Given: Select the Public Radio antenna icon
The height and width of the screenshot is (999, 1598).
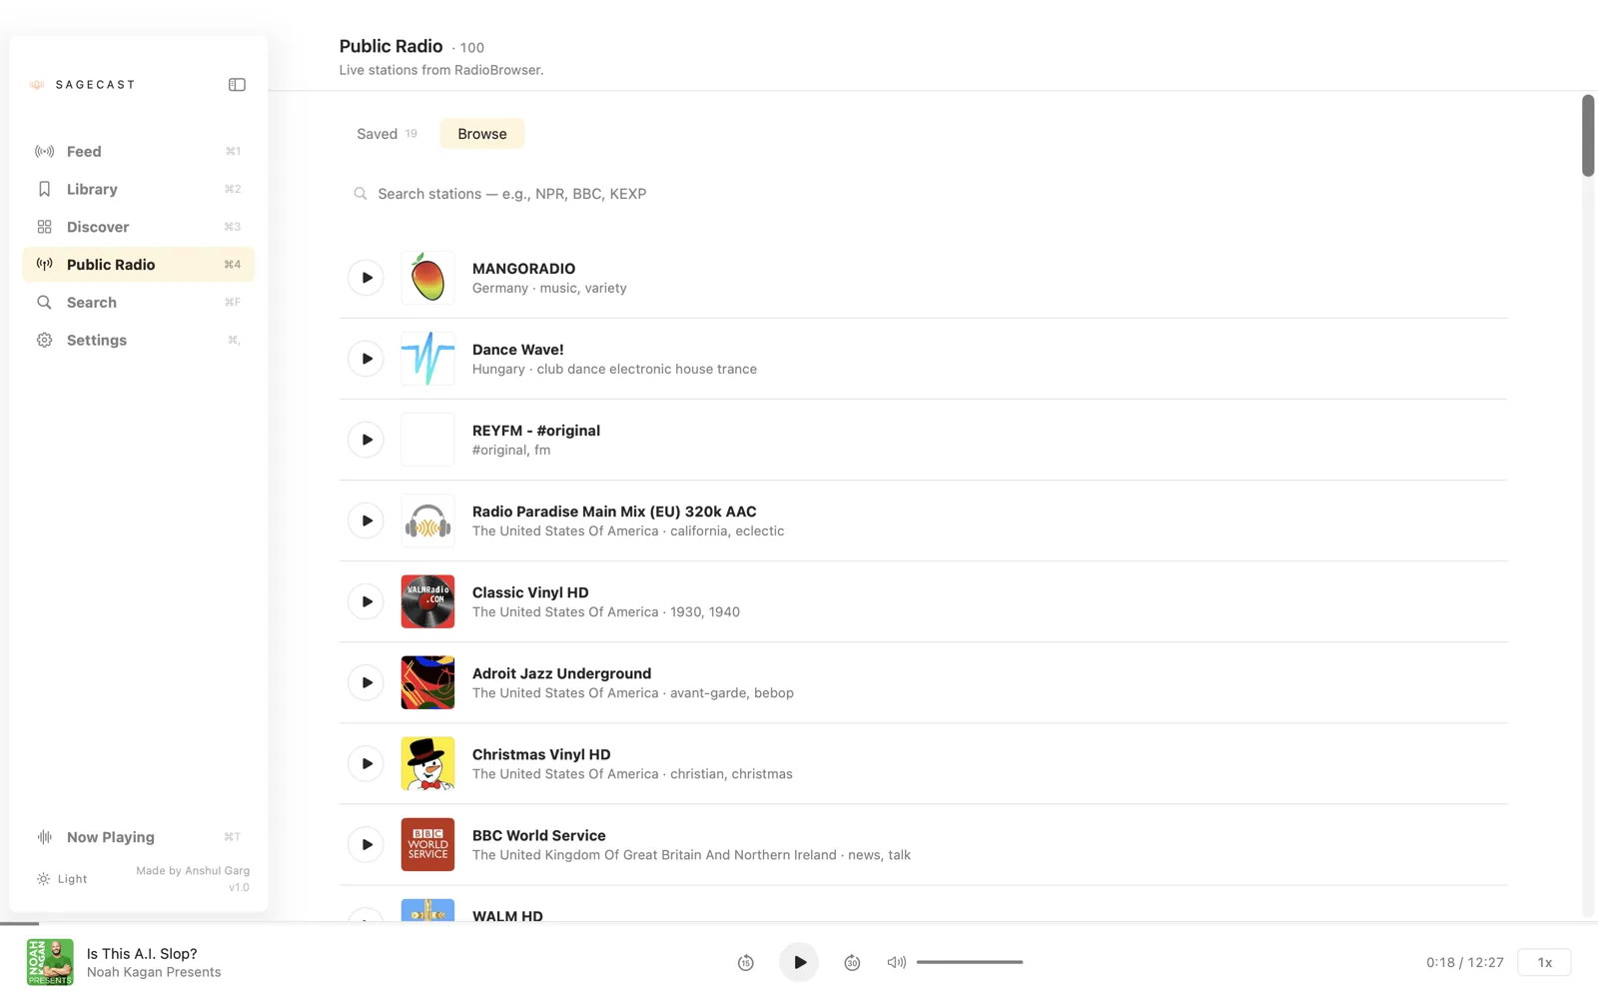Looking at the screenshot, I should tap(44, 264).
